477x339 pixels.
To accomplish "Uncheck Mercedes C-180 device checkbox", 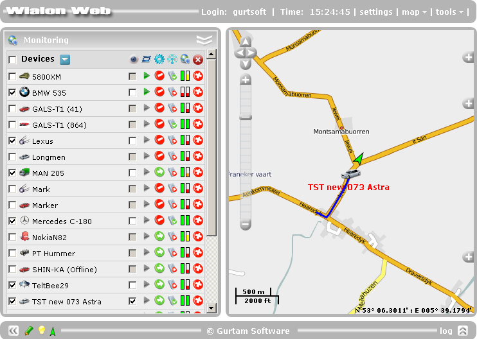I will pyautogui.click(x=12, y=221).
